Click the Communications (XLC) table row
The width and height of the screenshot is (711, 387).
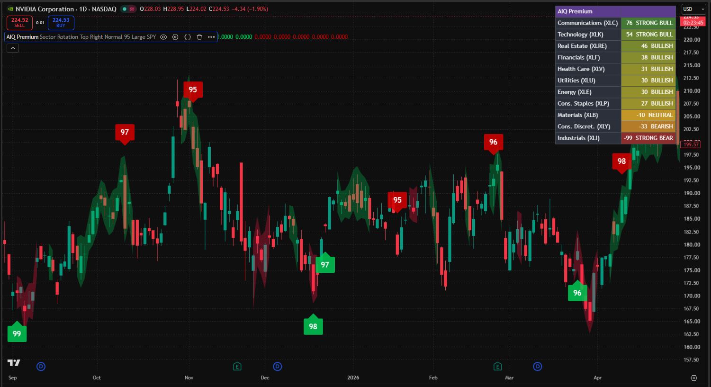click(x=615, y=23)
